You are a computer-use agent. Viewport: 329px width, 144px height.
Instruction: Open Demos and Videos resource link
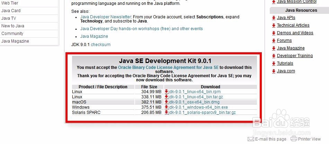295,33
